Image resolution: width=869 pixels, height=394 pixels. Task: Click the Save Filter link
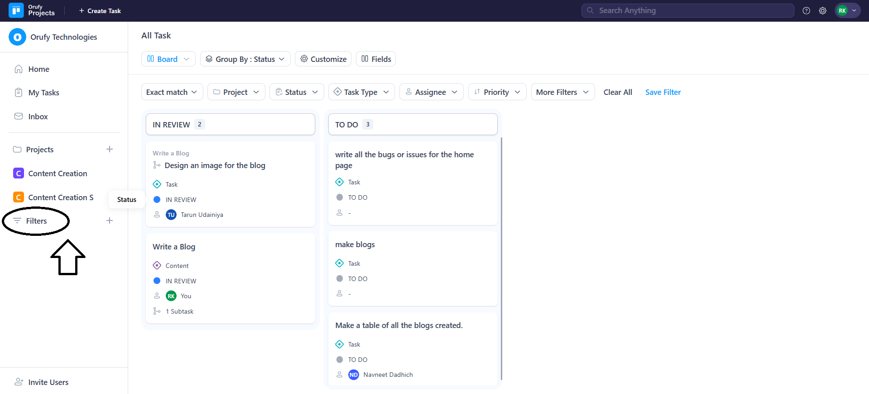(663, 92)
